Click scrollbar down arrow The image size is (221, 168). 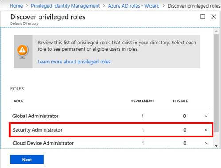pos(216,146)
